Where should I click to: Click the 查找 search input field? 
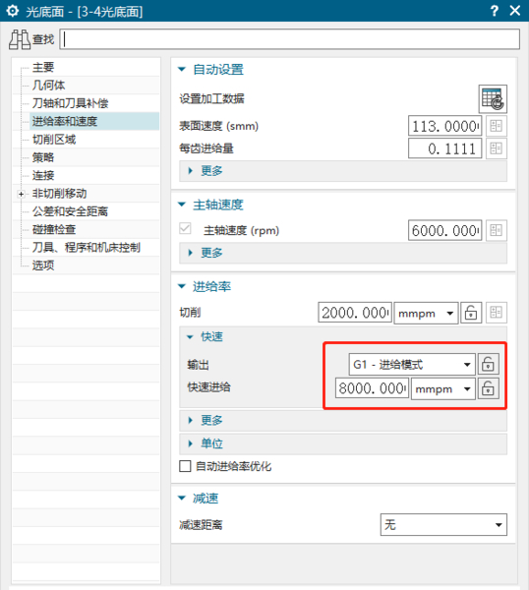coord(290,39)
